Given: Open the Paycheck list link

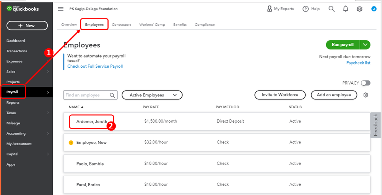Looking at the screenshot, I should 358,63.
